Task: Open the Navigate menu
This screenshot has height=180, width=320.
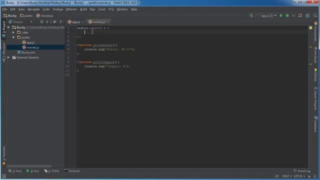Action: point(33,9)
